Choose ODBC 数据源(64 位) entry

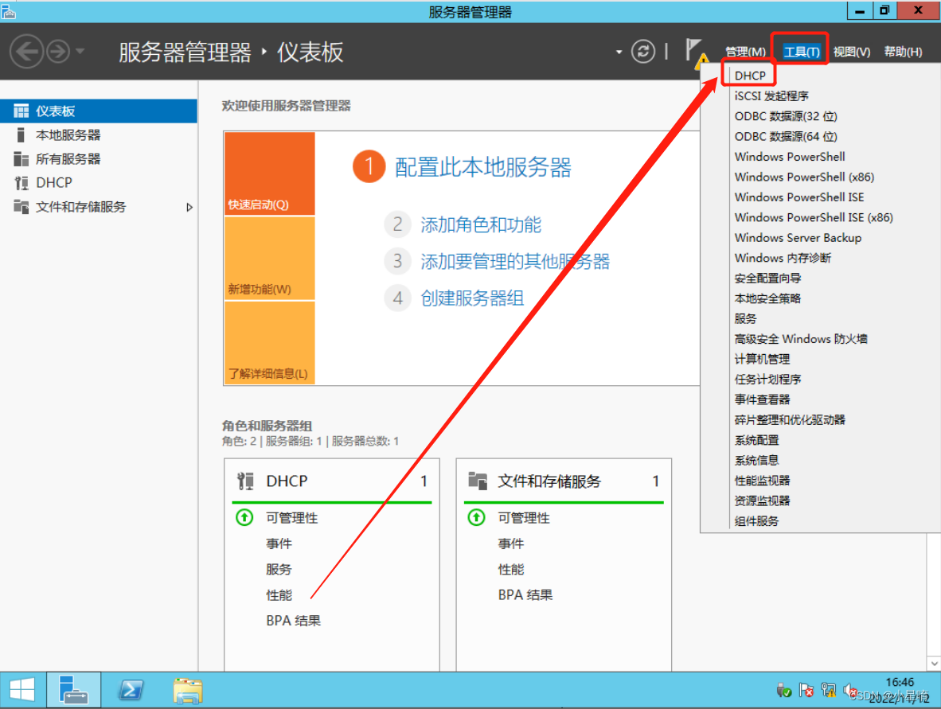786,137
